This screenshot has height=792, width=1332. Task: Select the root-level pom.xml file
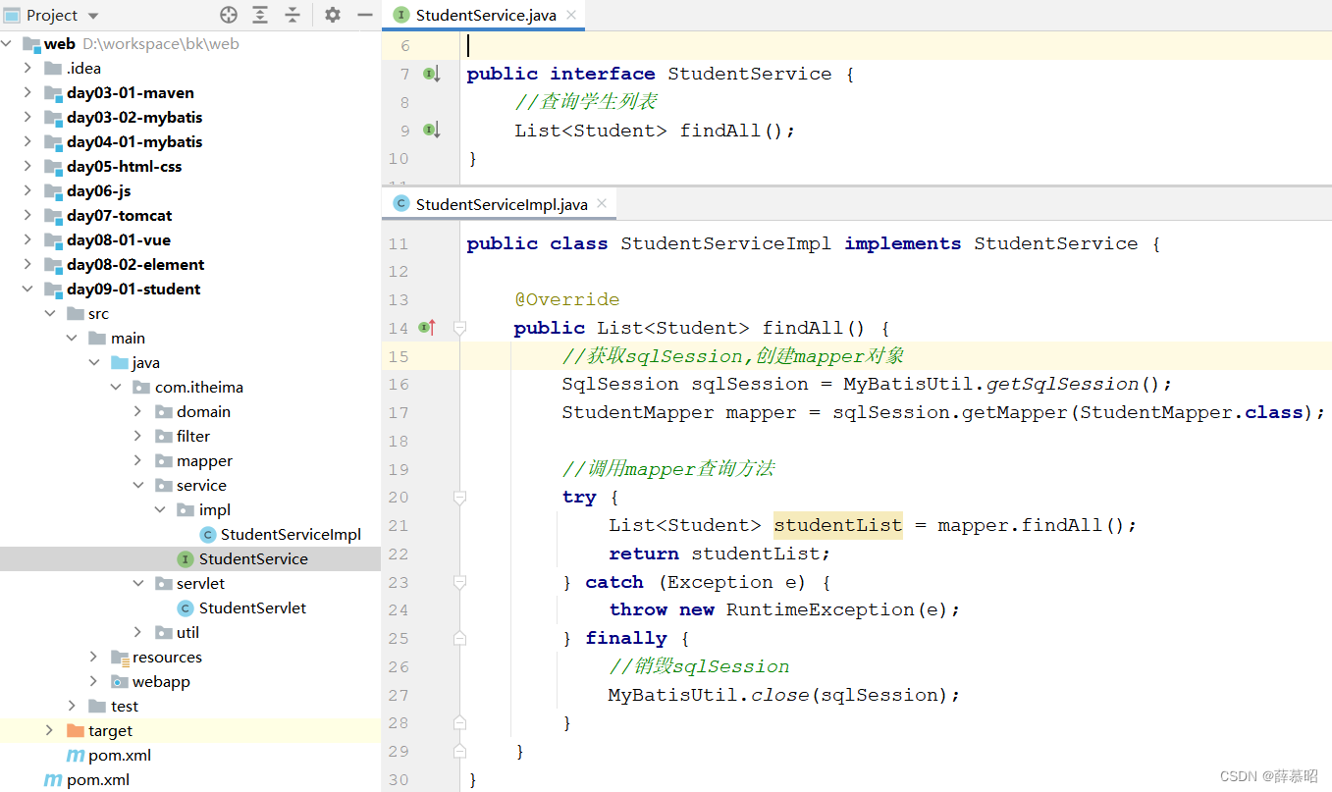click(x=98, y=779)
